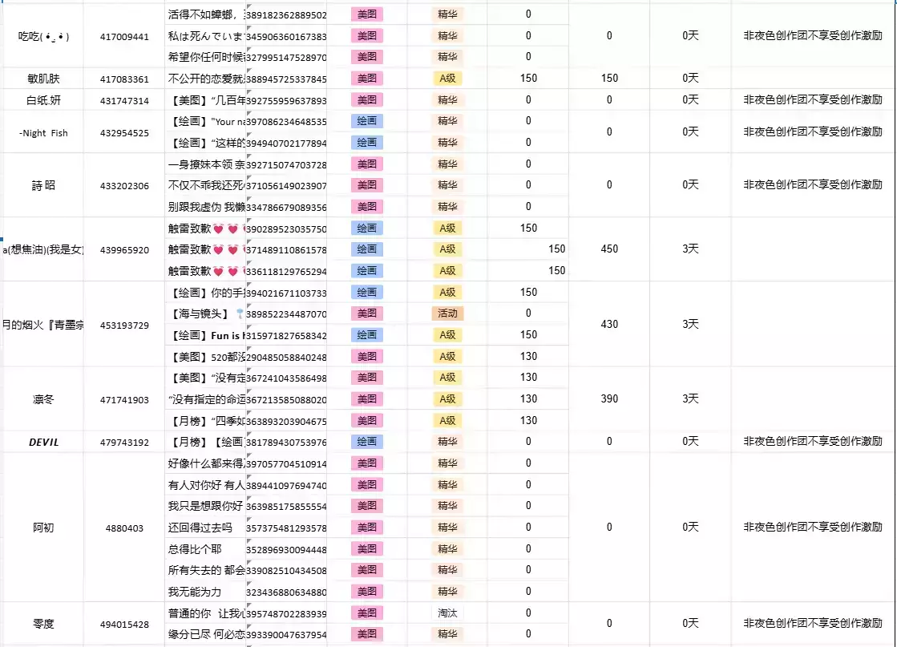
Task: Click the name cell 阿初
Action: click(x=43, y=528)
